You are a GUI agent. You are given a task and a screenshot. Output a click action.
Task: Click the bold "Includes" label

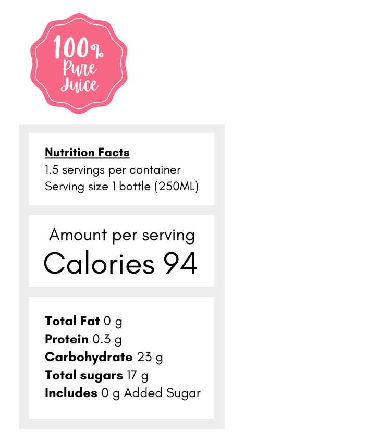coord(71,393)
